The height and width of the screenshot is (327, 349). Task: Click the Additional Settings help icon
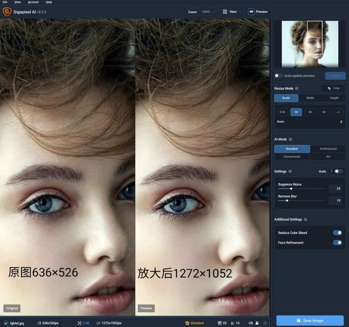tap(306, 219)
